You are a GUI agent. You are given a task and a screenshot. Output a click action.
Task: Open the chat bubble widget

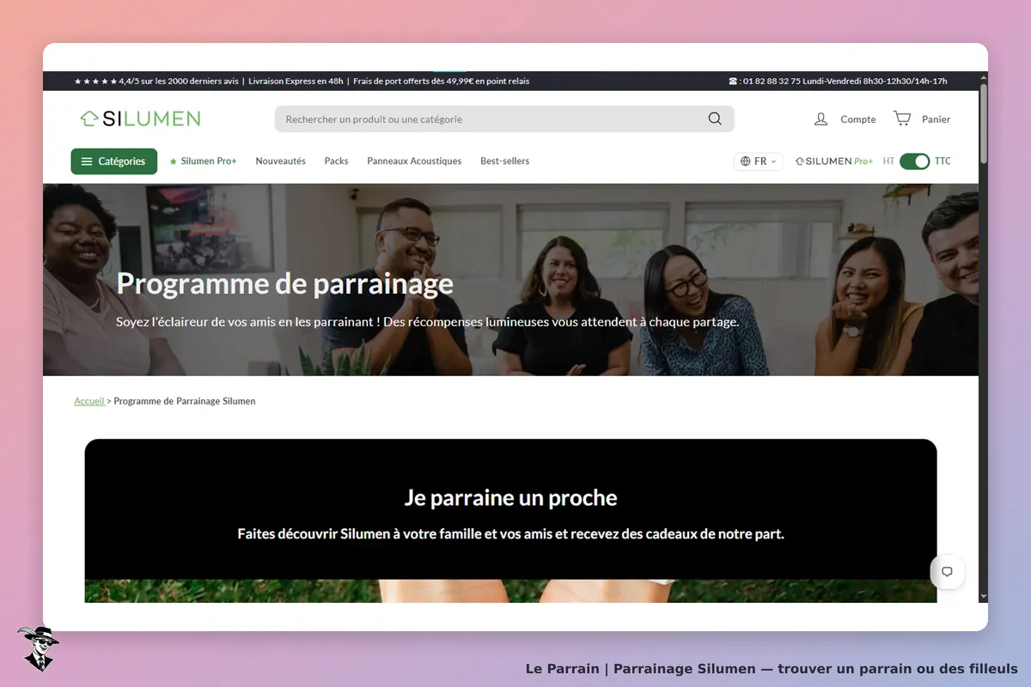coord(948,572)
